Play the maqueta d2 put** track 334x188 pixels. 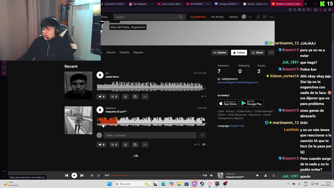pos(100,110)
